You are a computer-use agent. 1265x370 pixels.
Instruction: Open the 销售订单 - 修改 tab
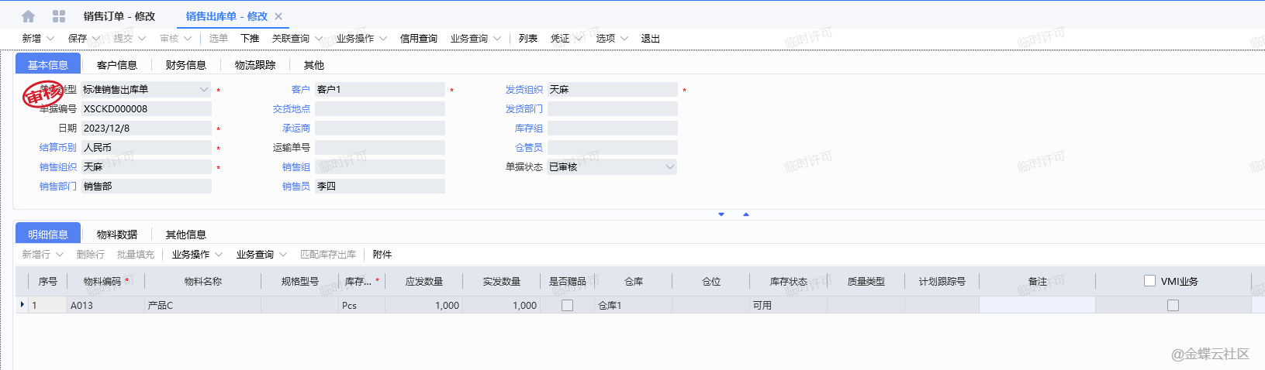(x=119, y=16)
